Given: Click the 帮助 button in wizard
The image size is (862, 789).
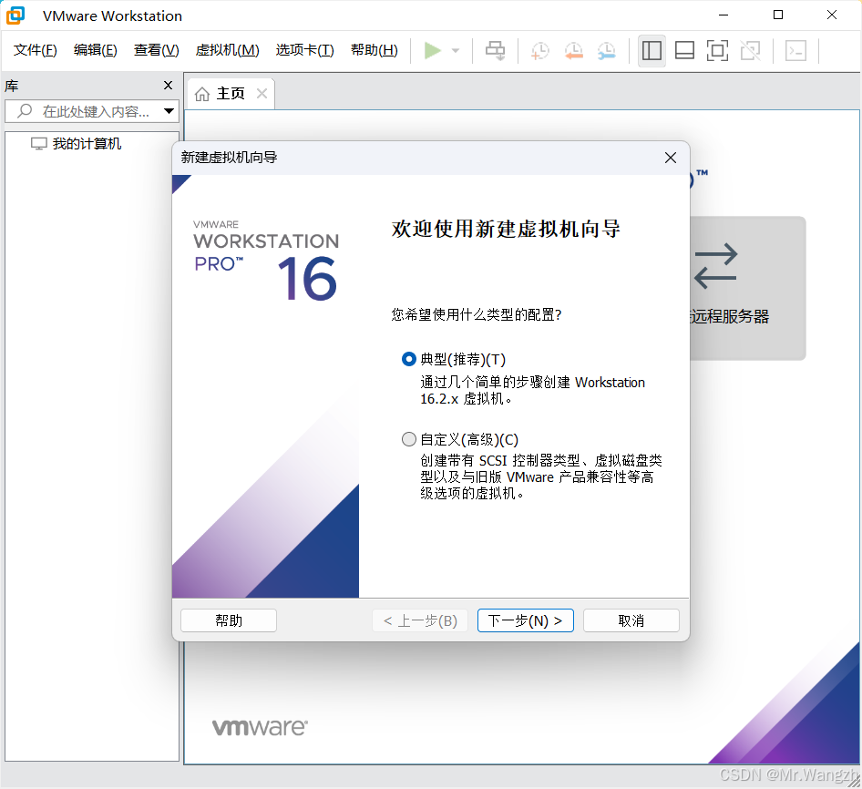Looking at the screenshot, I should [x=229, y=620].
